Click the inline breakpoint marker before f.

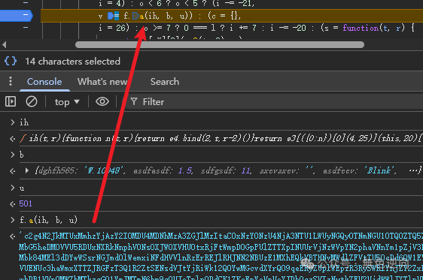(x=114, y=16)
